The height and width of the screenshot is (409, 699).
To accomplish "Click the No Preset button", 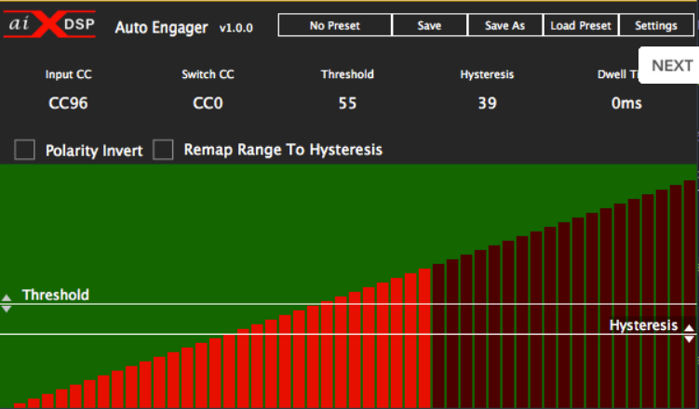I will point(335,25).
